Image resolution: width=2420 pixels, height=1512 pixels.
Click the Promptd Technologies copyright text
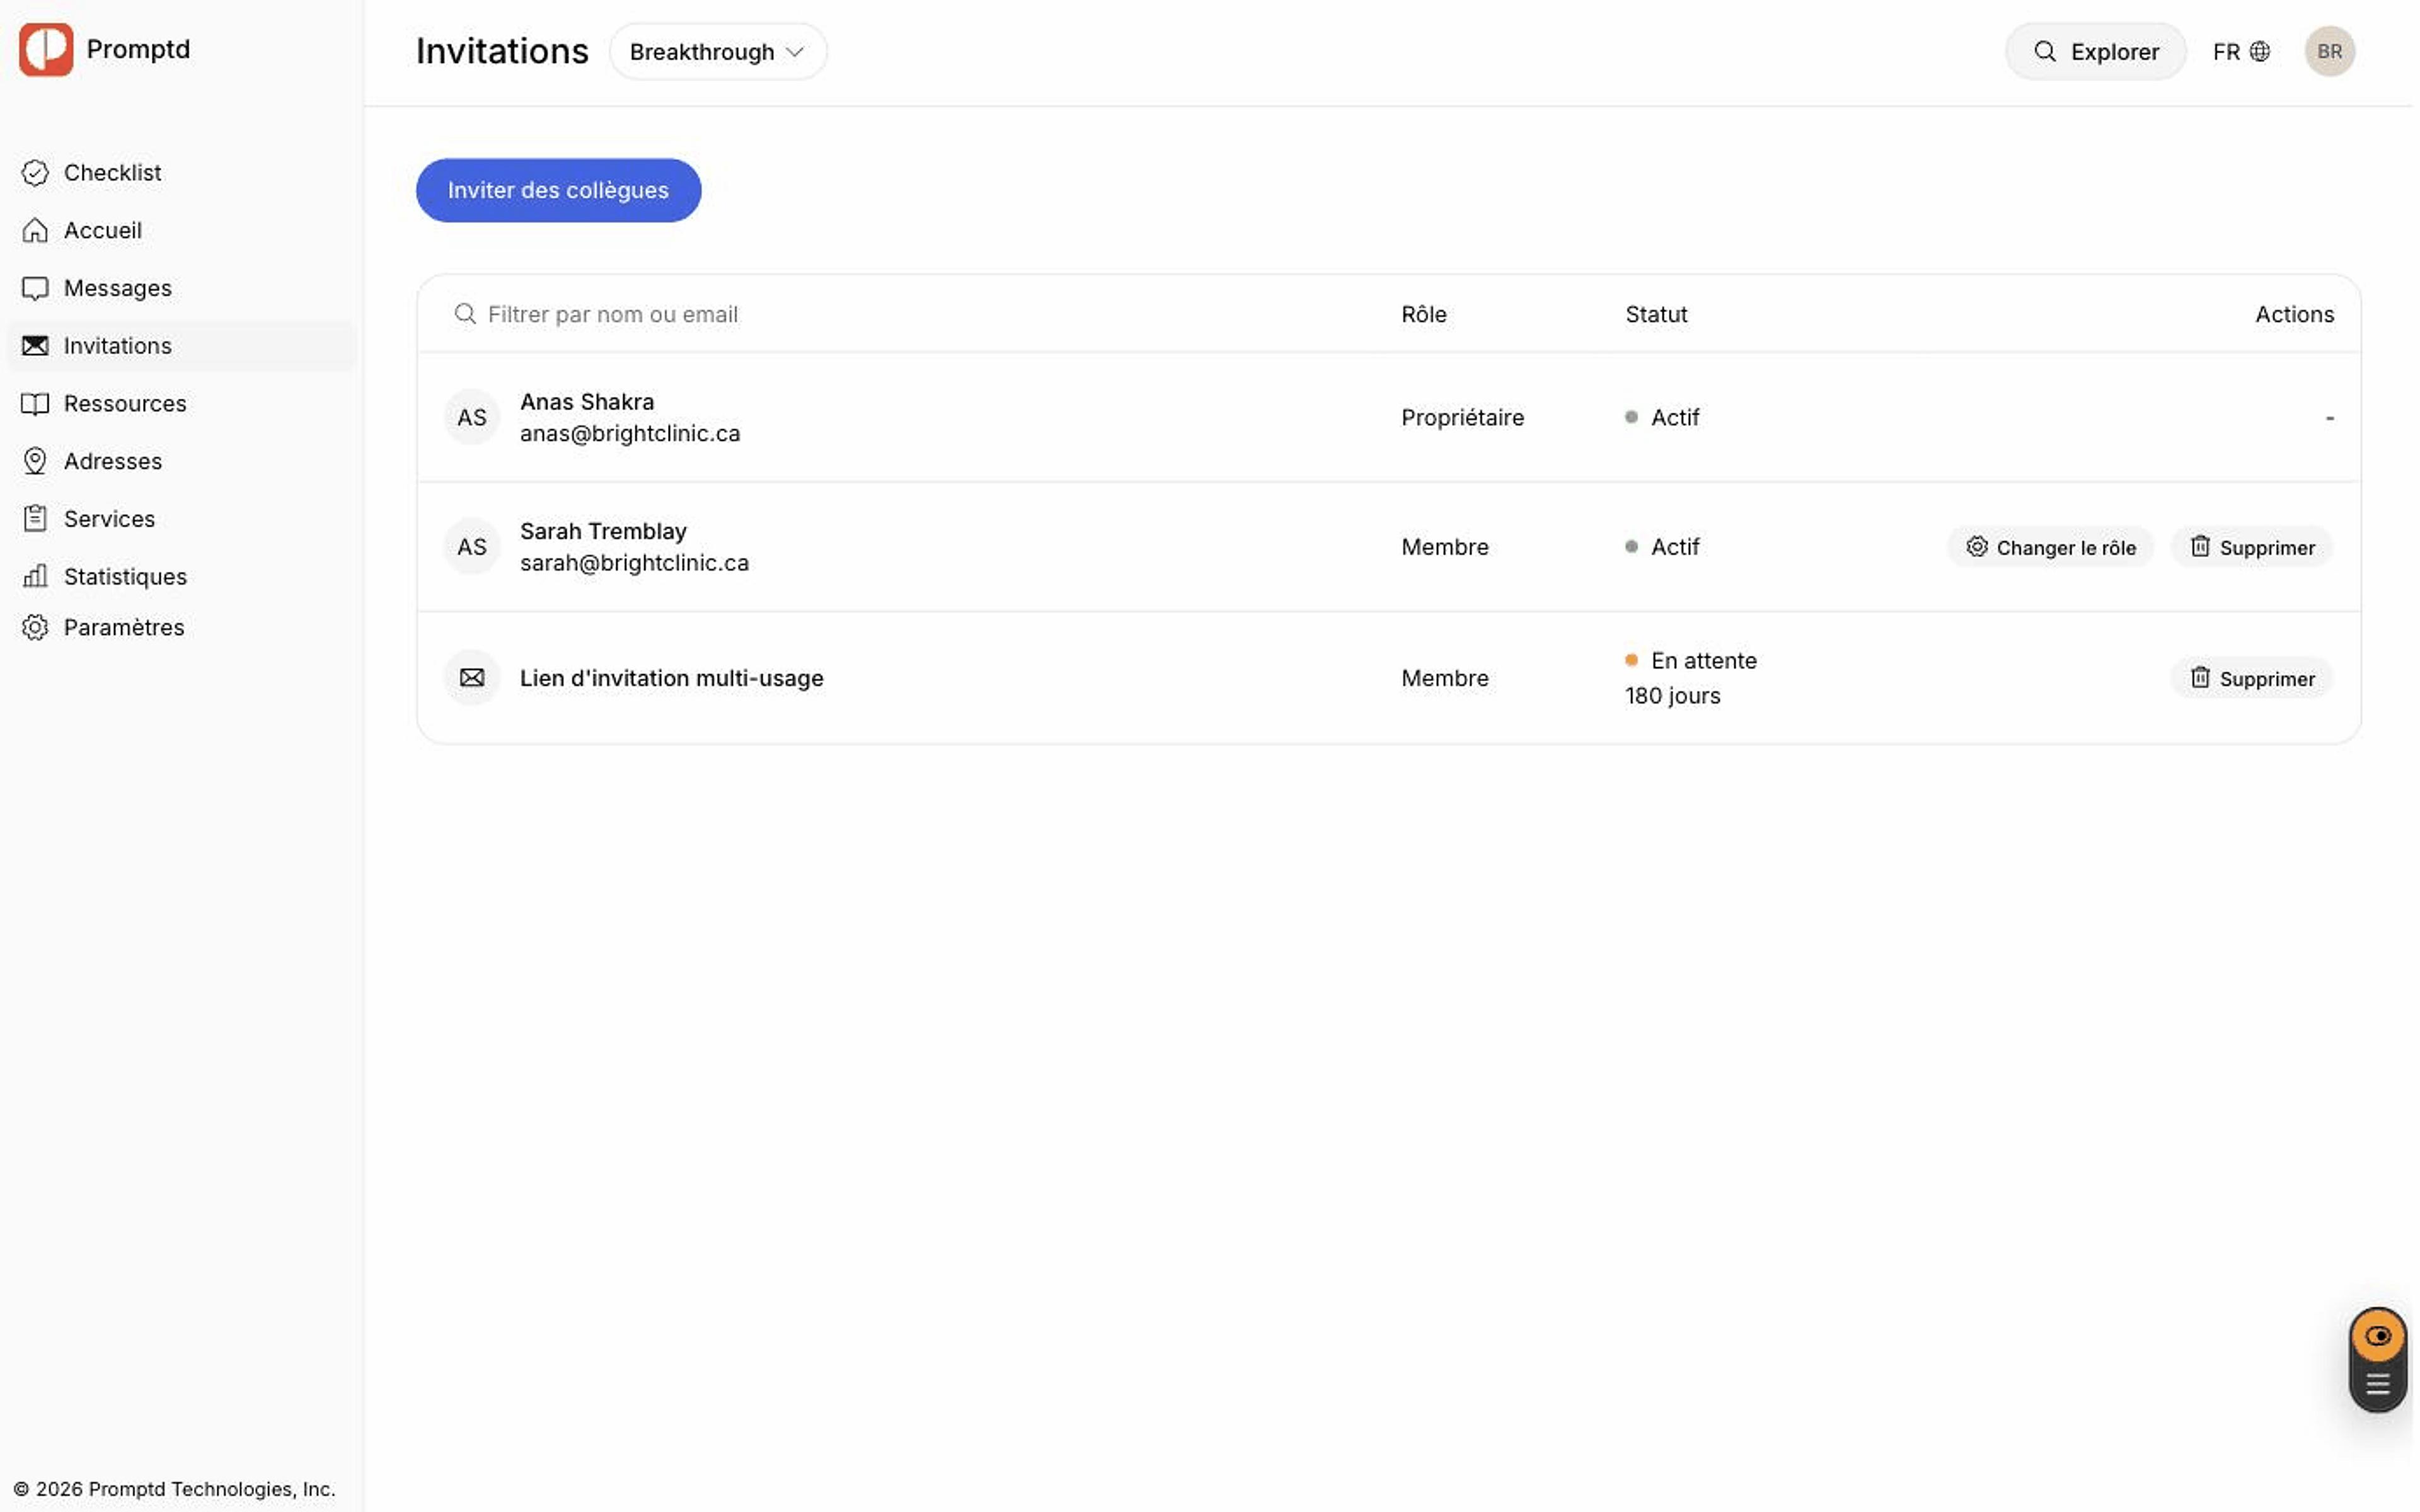point(175,1491)
